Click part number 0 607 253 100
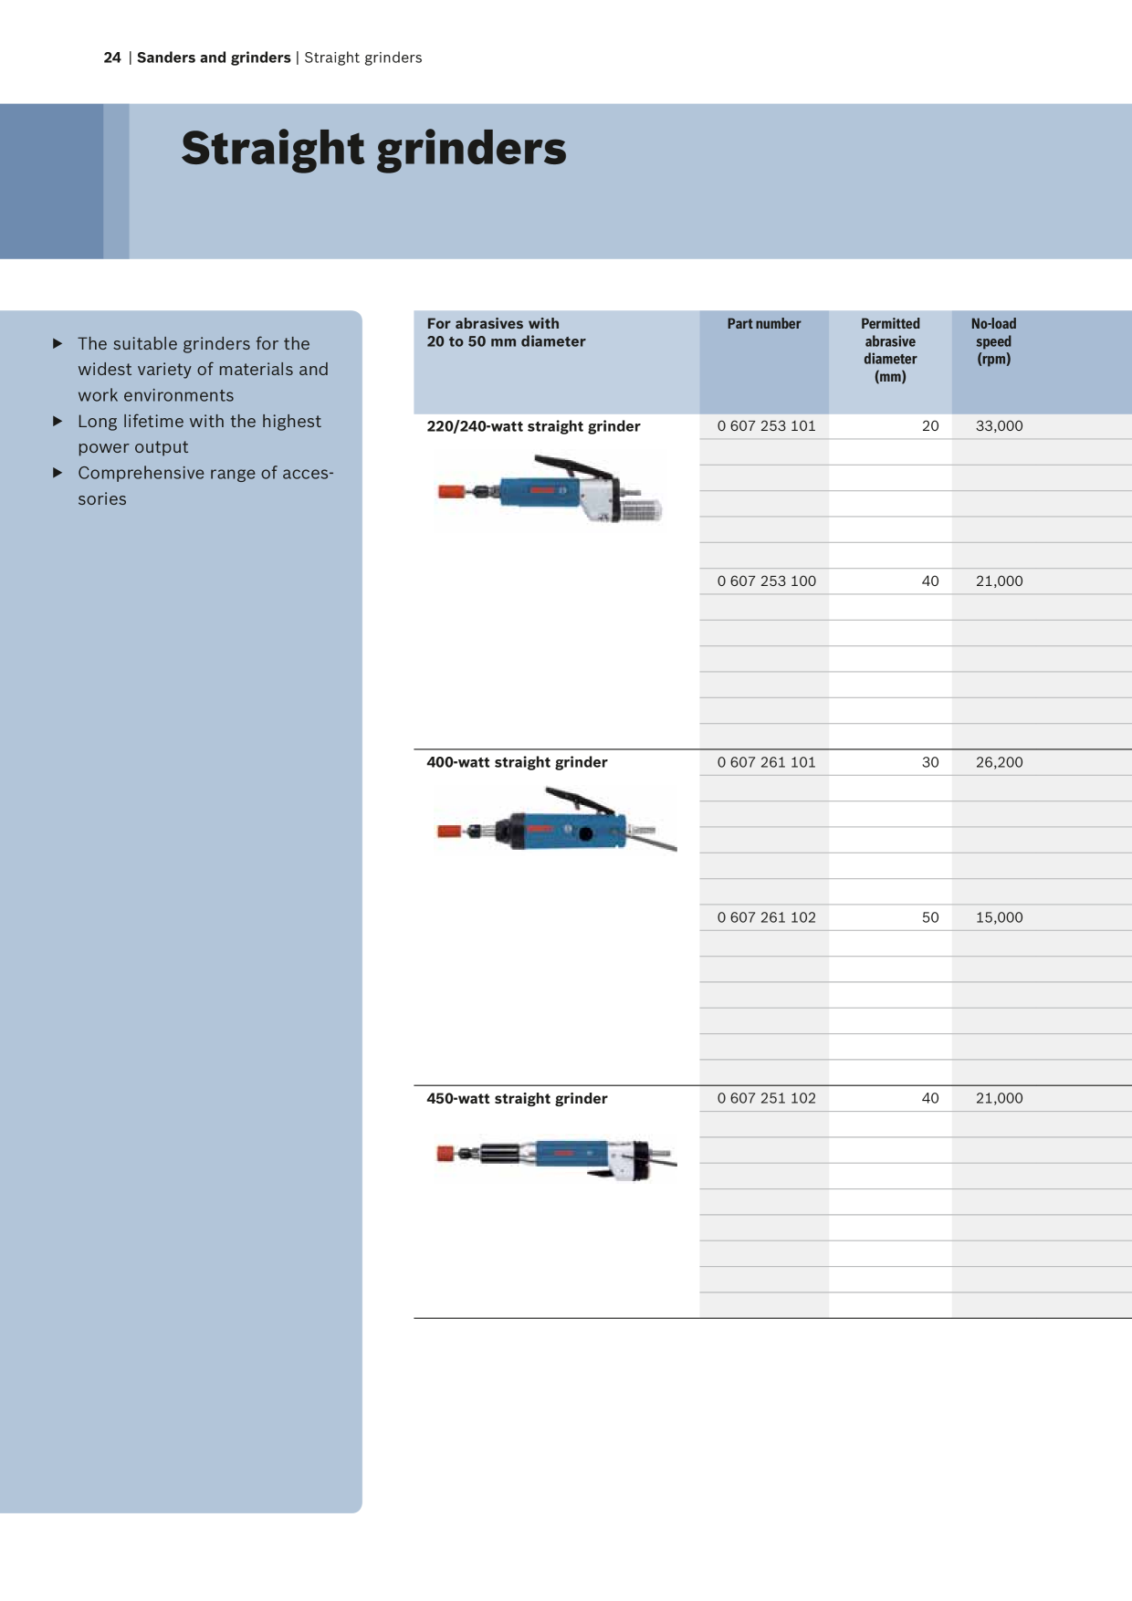The width and height of the screenshot is (1132, 1601). [767, 581]
